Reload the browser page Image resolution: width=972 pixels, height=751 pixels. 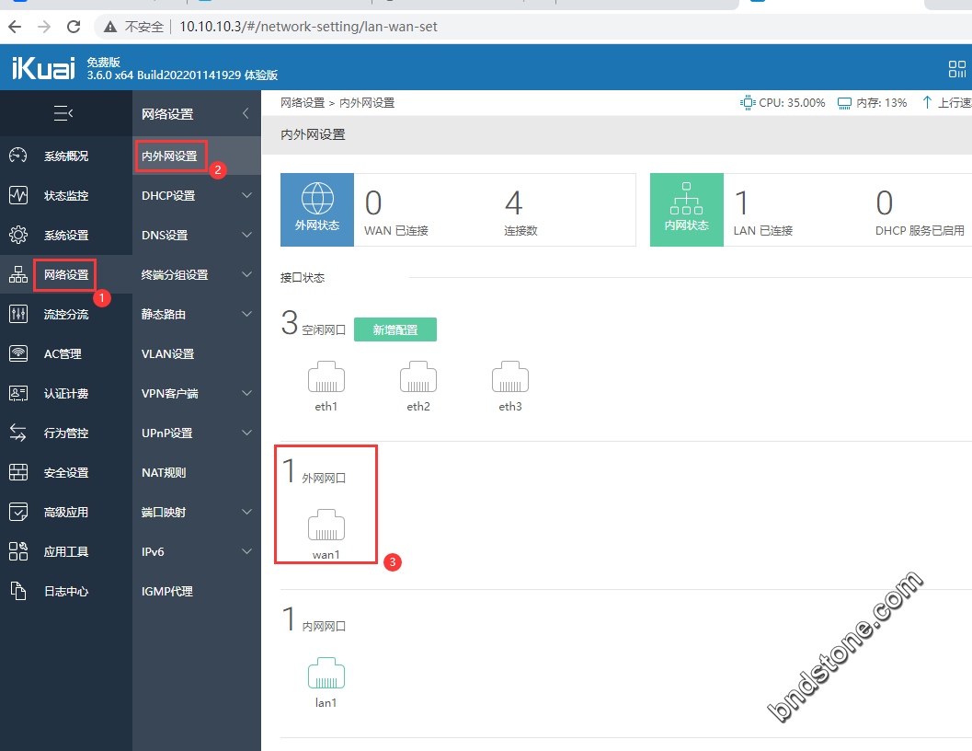pos(74,27)
